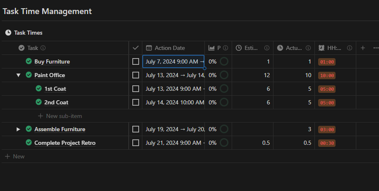The image size is (379, 191).
Task: Click the plus icon to add a column
Action: click(x=363, y=48)
